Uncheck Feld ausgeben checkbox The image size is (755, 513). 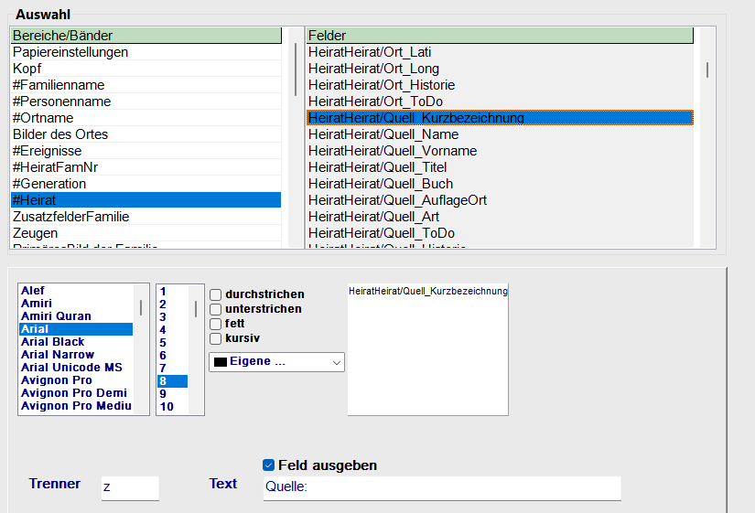(269, 465)
